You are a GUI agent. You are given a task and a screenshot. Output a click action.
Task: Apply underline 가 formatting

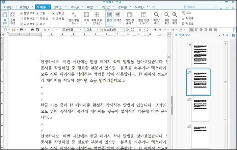165,30
